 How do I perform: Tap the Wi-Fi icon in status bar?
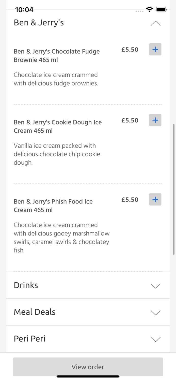point(149,10)
